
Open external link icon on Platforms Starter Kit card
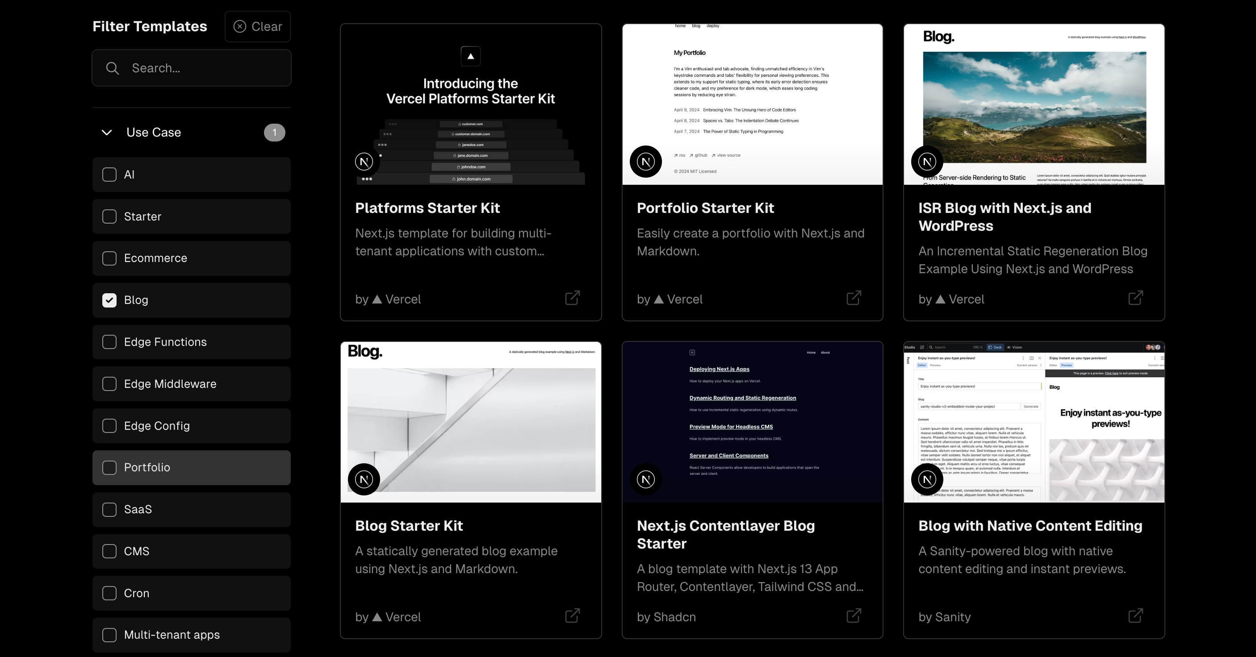573,298
